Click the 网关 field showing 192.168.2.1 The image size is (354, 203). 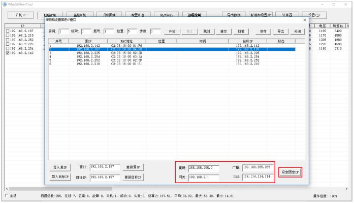point(204,178)
